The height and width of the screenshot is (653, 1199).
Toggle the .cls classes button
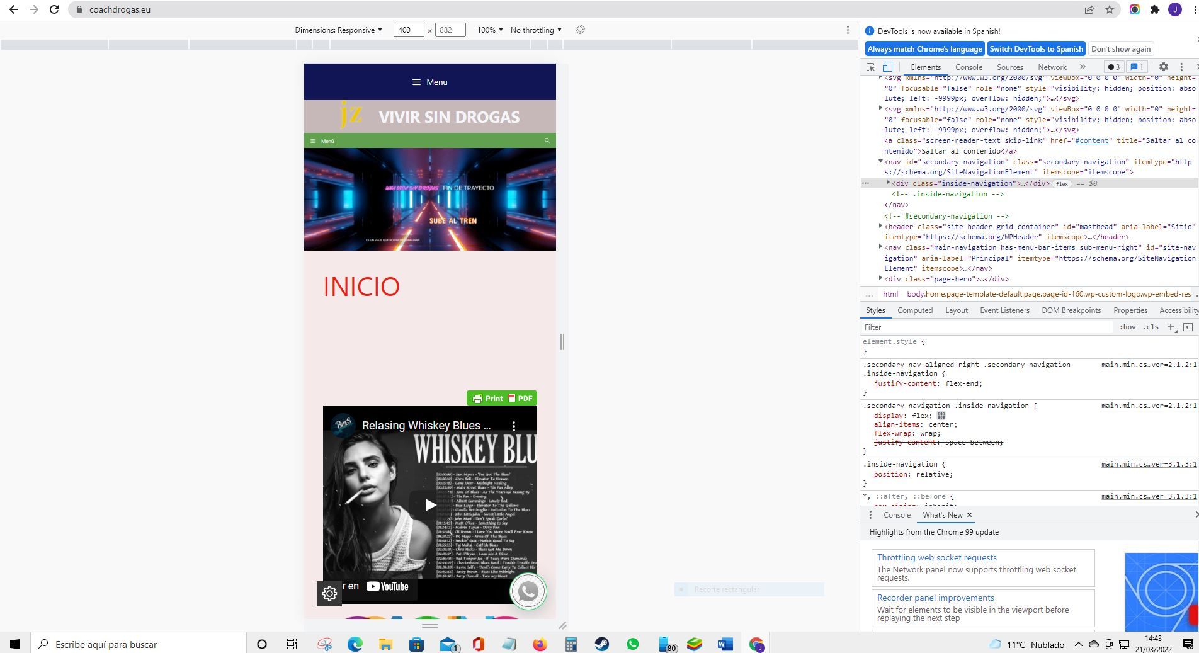tap(1151, 327)
